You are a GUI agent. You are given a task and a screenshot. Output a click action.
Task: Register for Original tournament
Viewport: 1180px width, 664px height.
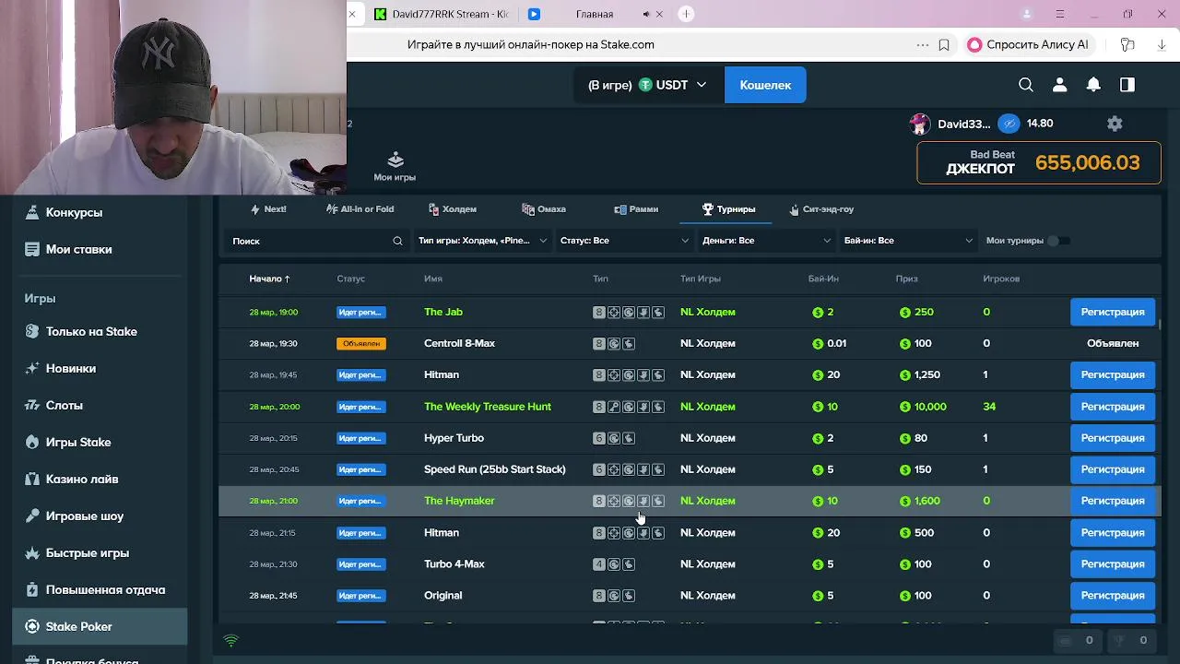pyautogui.click(x=1113, y=595)
